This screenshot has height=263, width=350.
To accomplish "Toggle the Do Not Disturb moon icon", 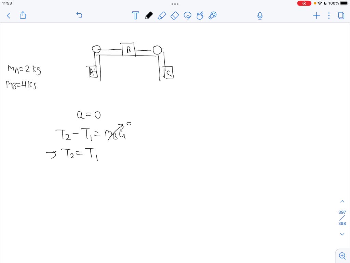I will 325,3.
